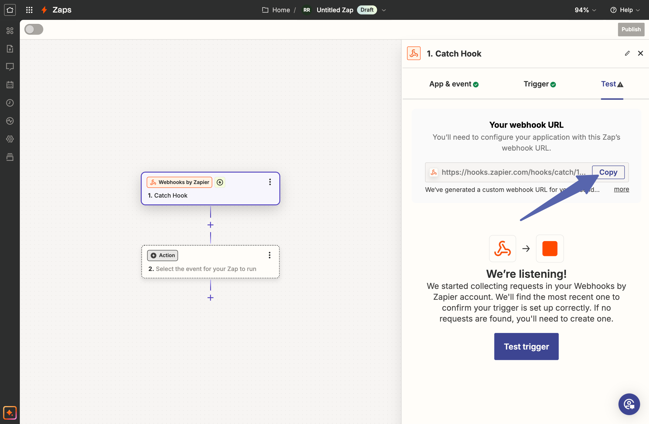This screenshot has width=649, height=424.
Task: Click the settings gear icon in sidebar
Action: pyautogui.click(x=10, y=139)
